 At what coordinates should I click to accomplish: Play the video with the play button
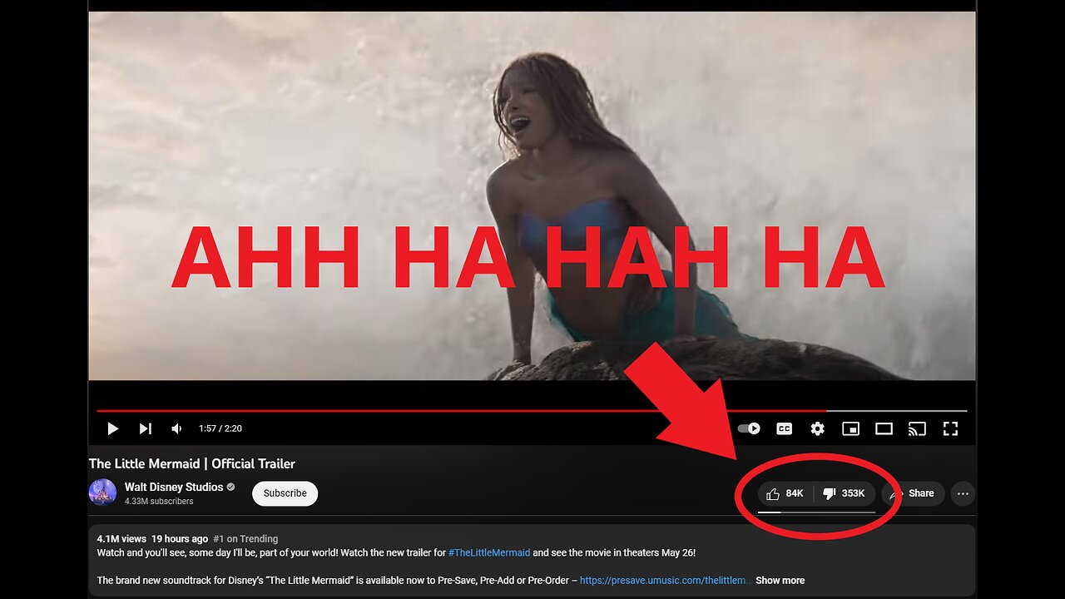pos(113,428)
